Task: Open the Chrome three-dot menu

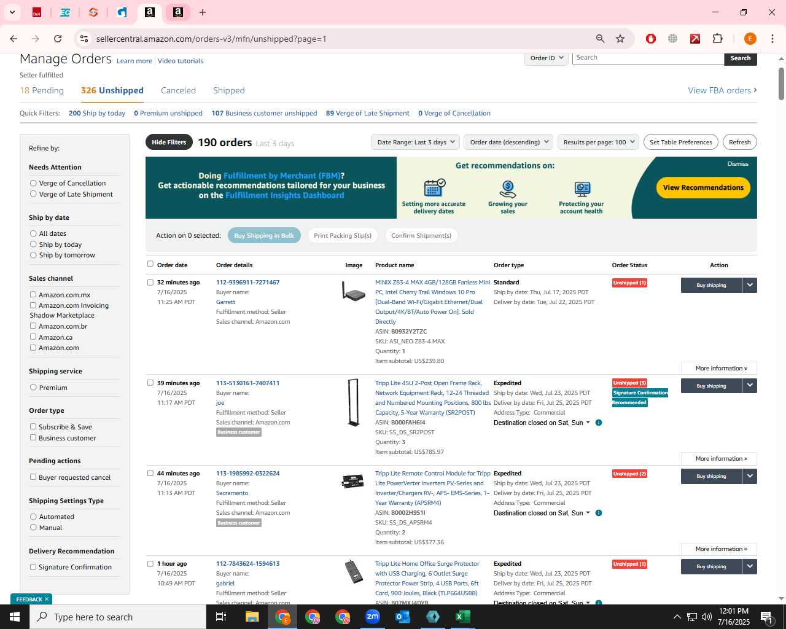Action: click(x=772, y=39)
